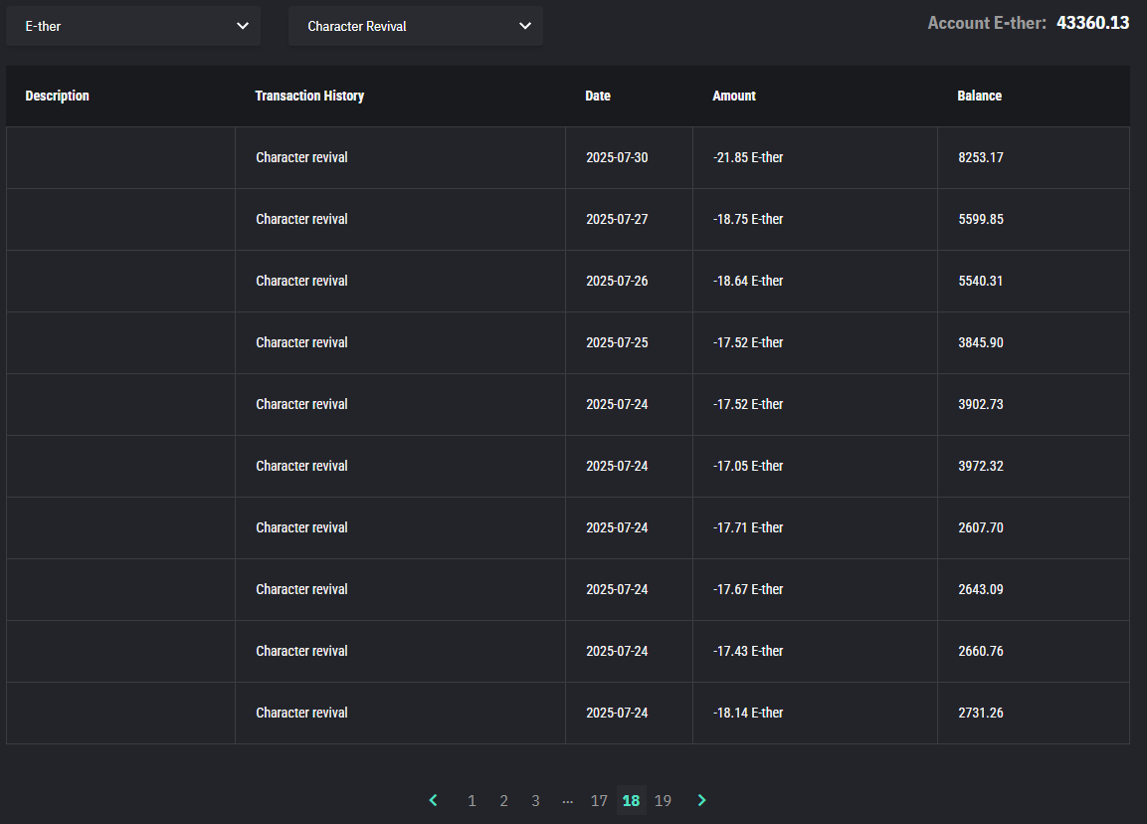Select the balance 2660.76

pyautogui.click(x=981, y=651)
